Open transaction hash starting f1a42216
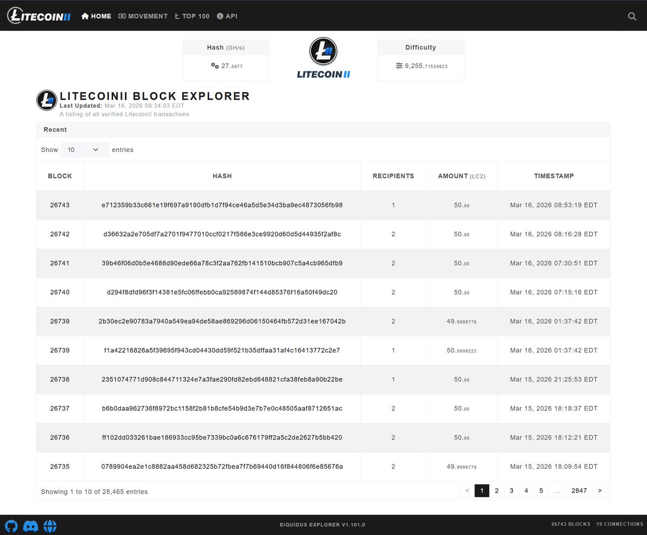This screenshot has height=535, width=647. point(222,350)
